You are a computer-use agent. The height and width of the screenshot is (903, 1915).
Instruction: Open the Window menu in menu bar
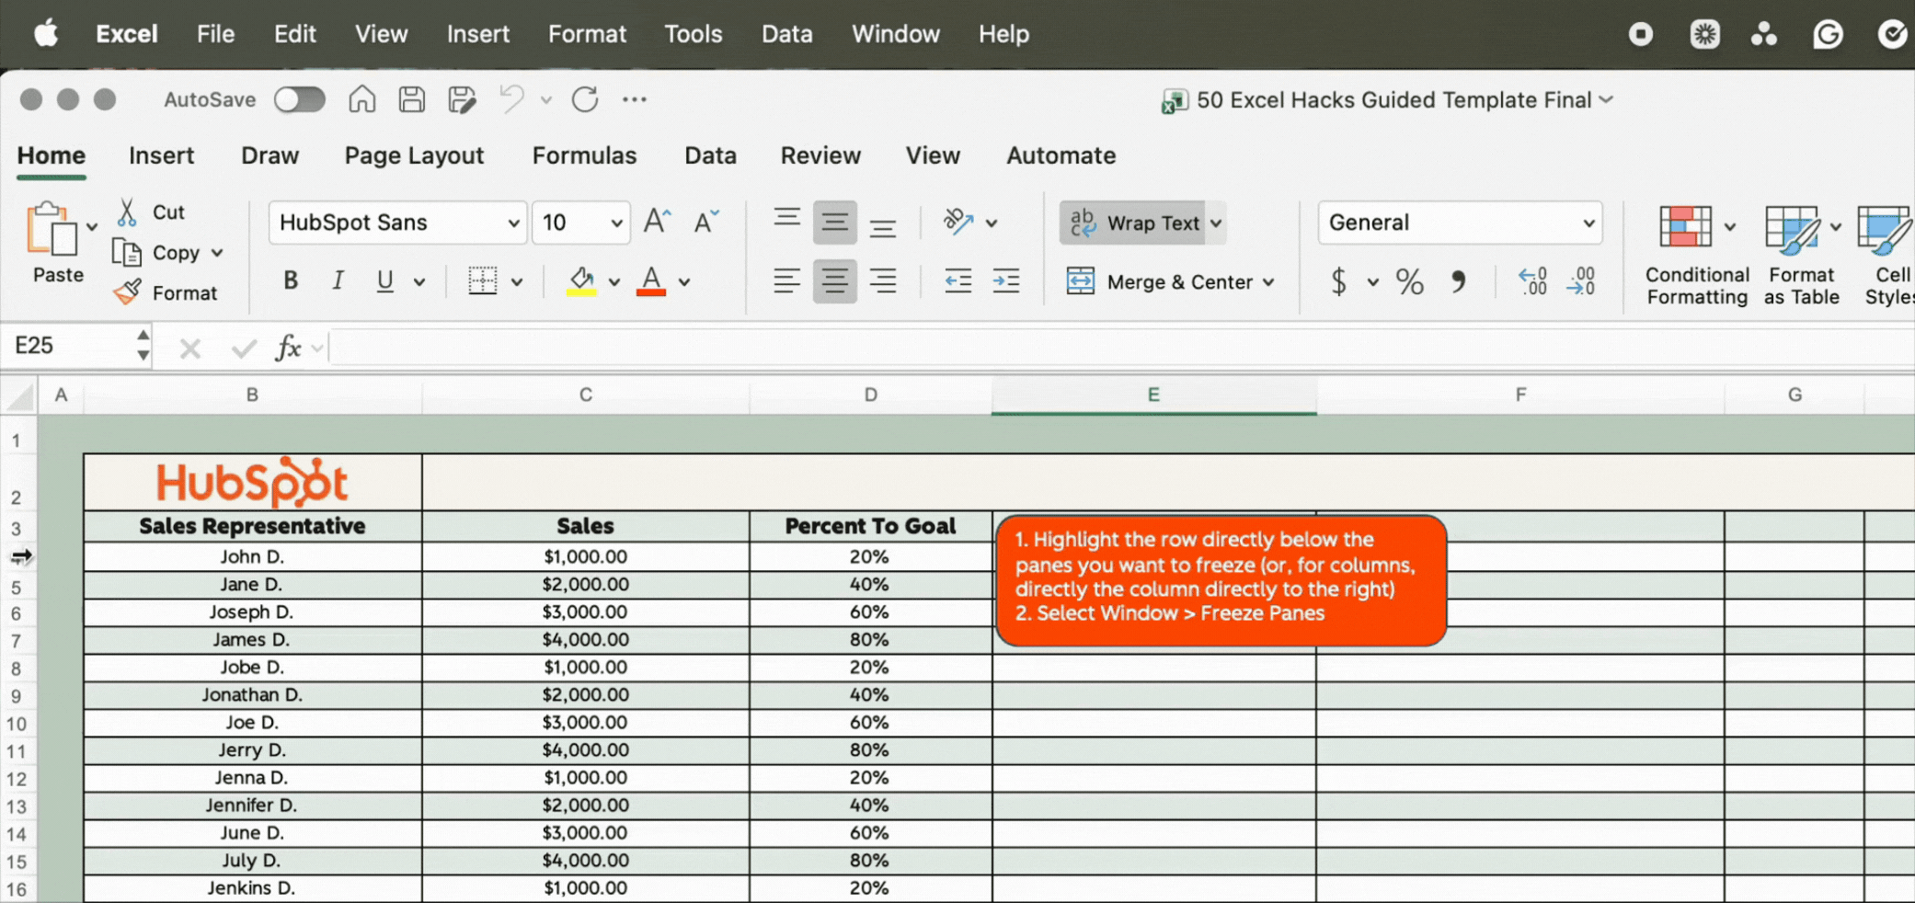coord(895,34)
